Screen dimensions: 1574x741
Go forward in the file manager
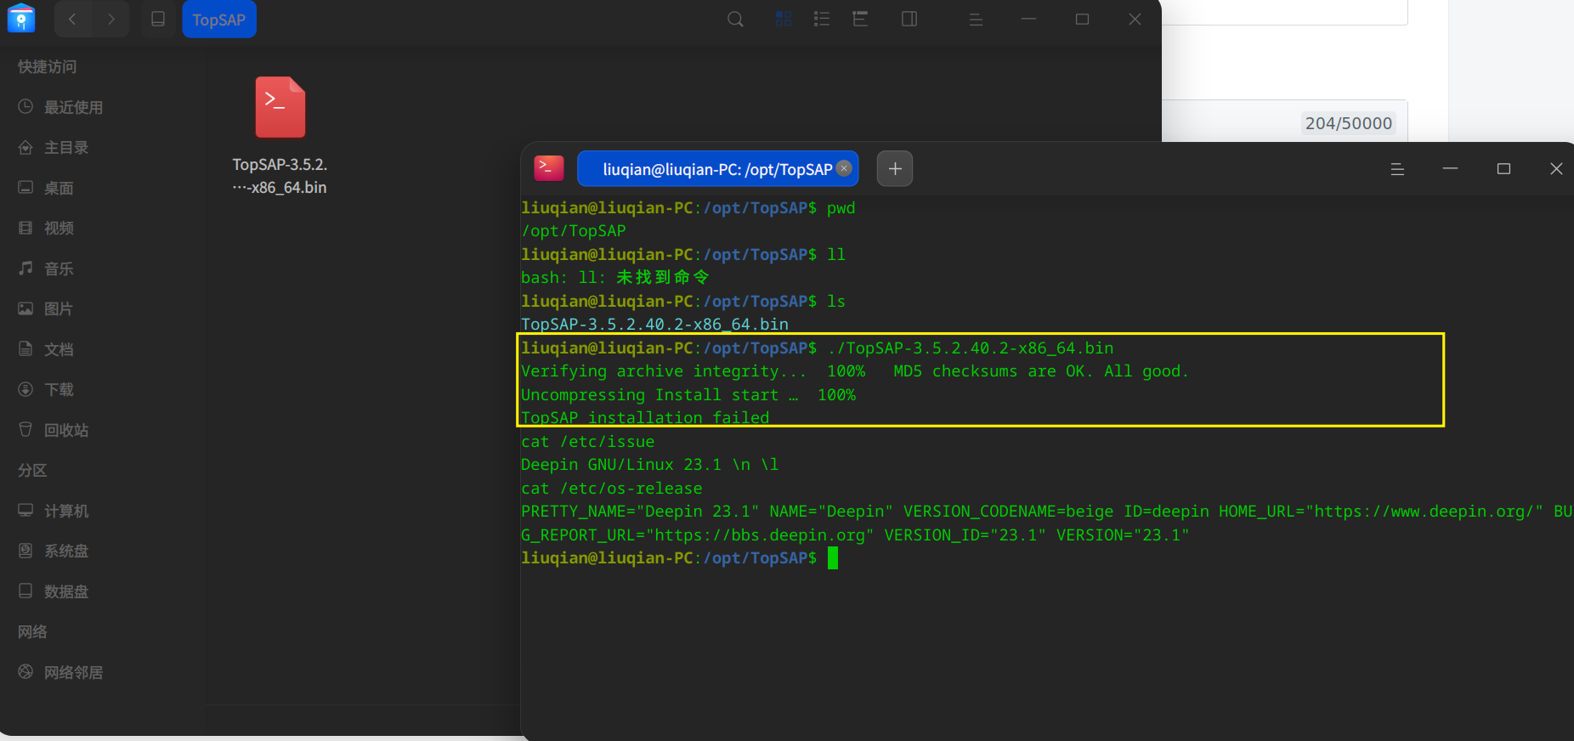coord(111,20)
